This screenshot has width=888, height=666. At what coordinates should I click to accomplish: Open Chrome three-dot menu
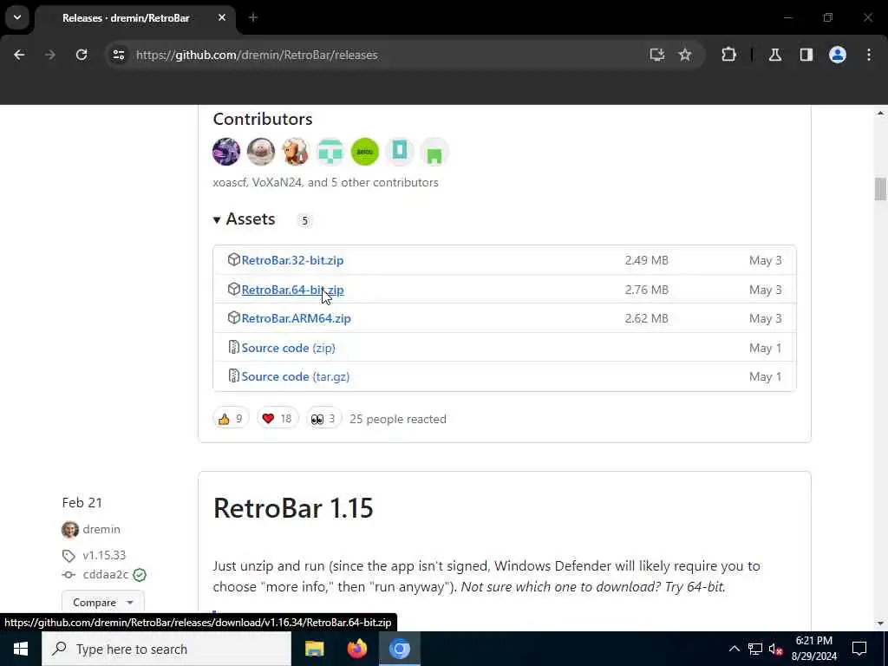[x=869, y=55]
